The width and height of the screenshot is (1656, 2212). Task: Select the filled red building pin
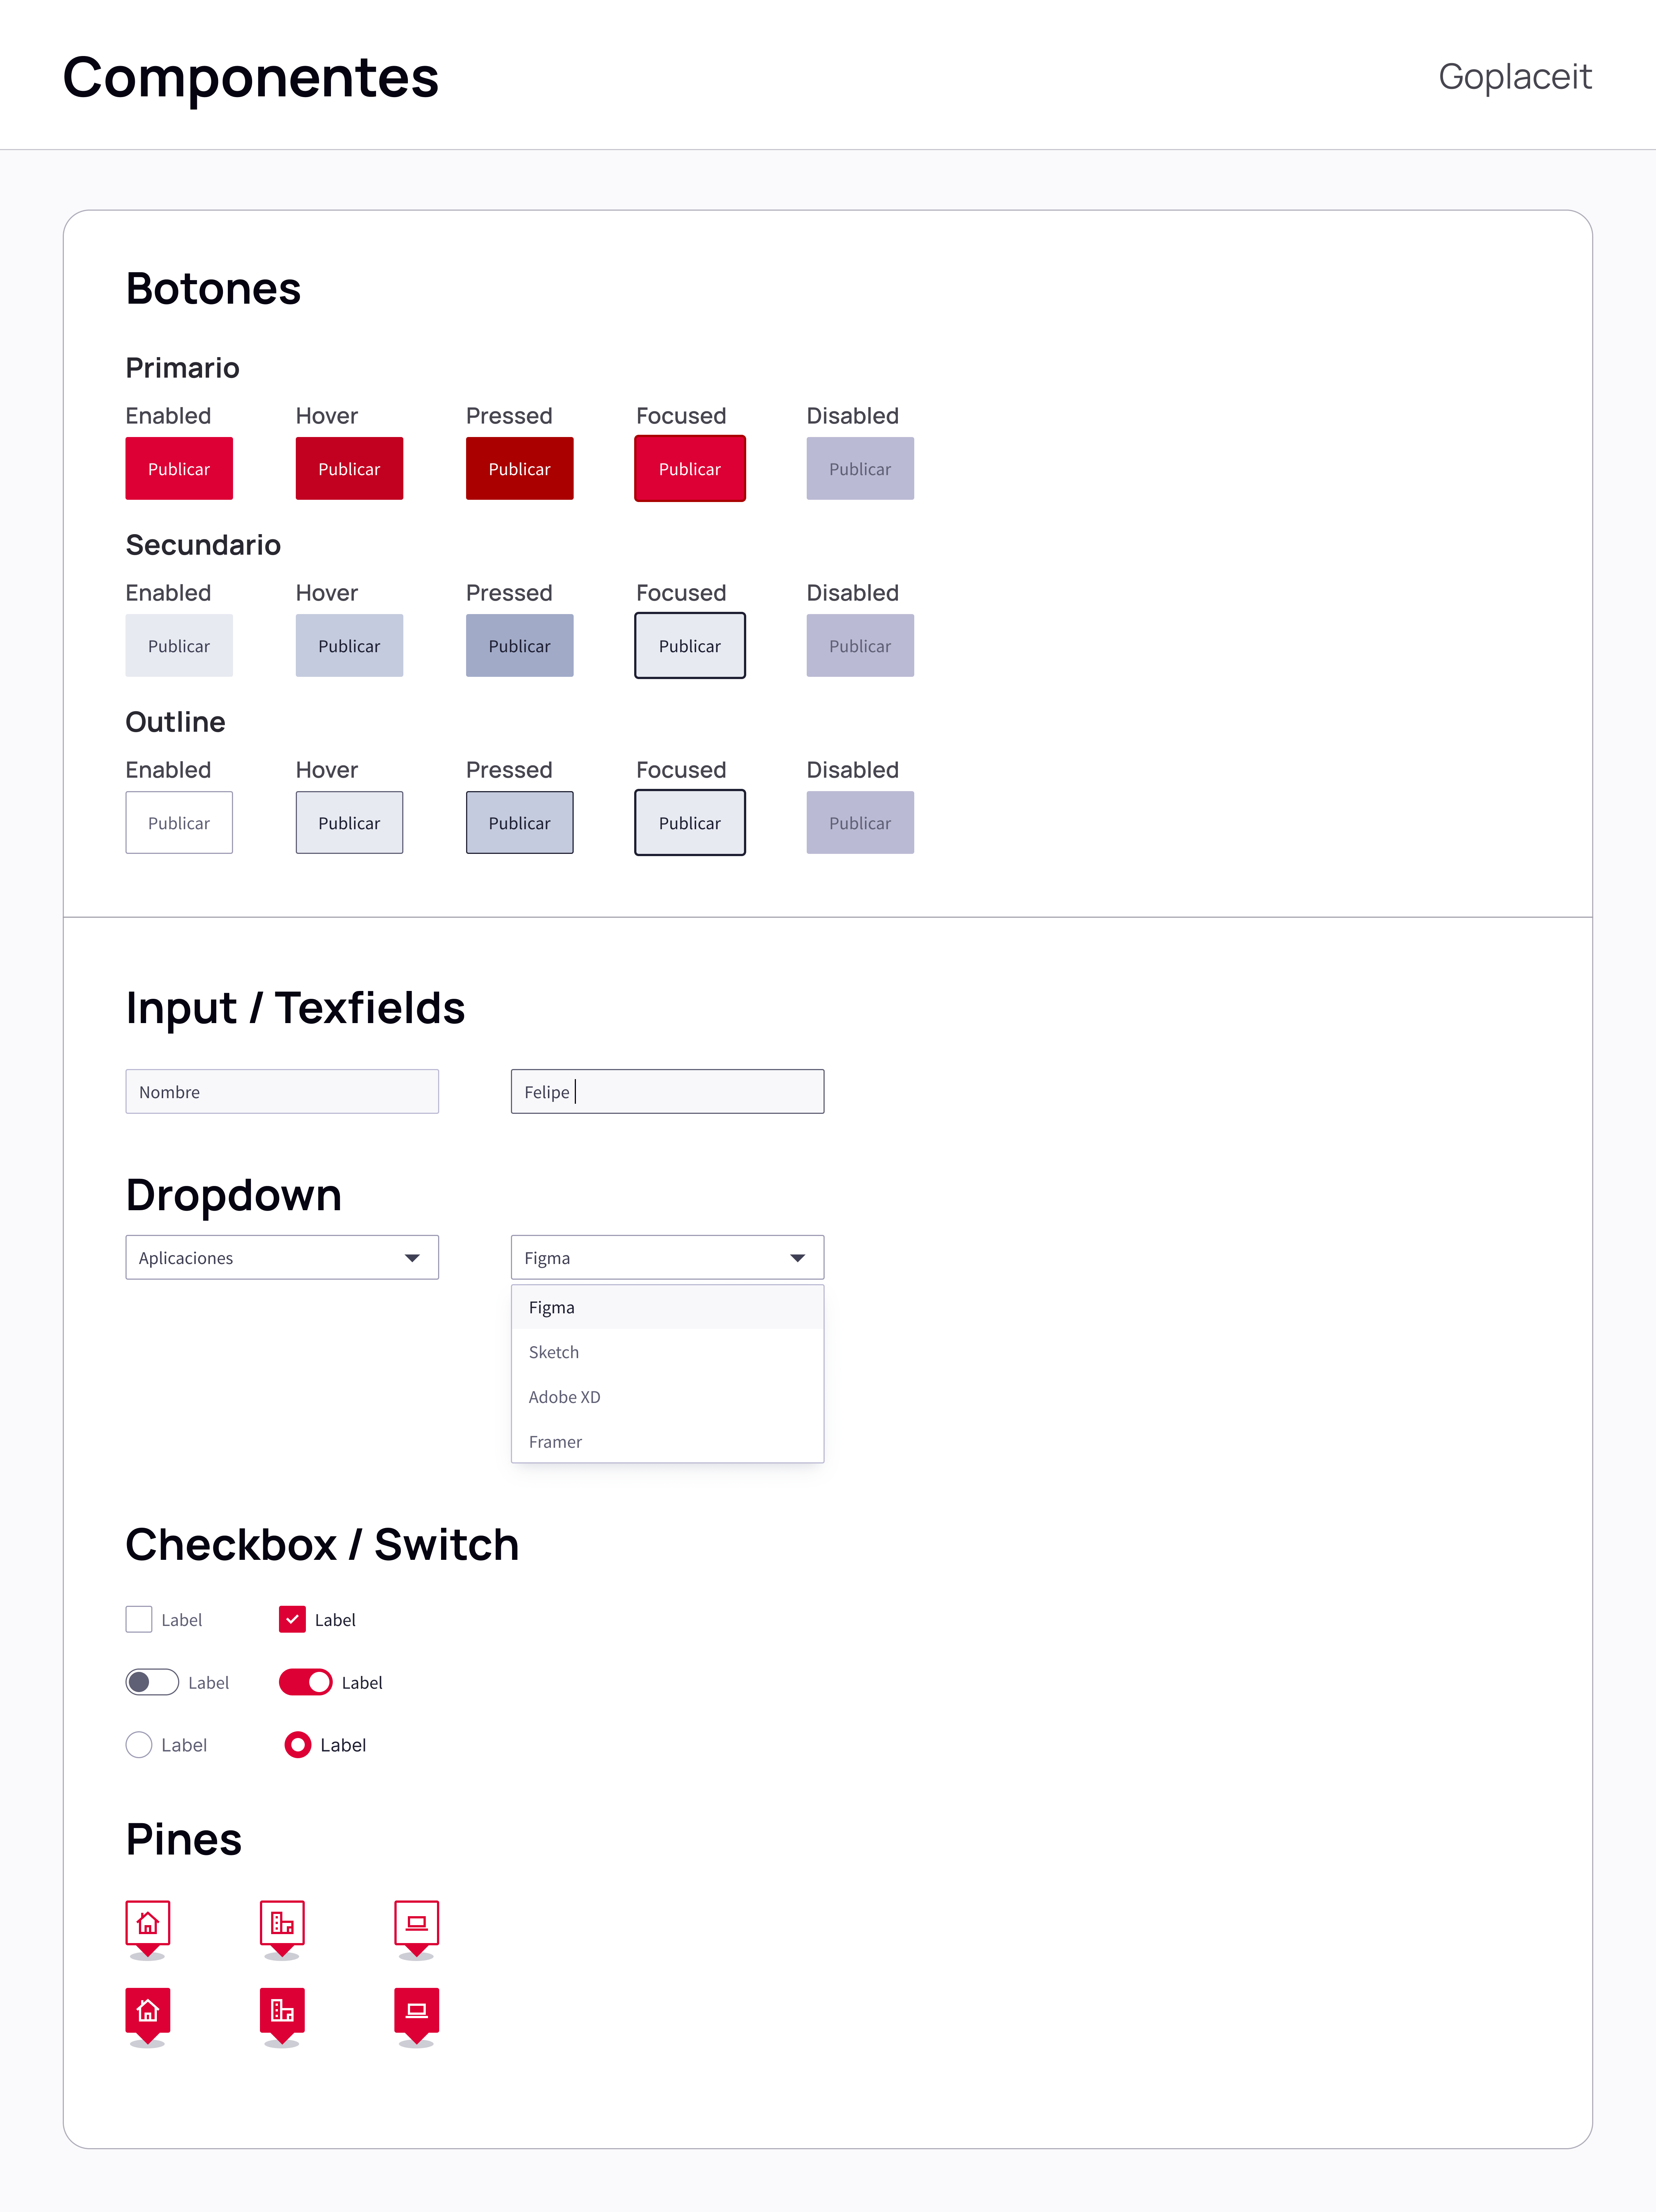(x=282, y=2015)
